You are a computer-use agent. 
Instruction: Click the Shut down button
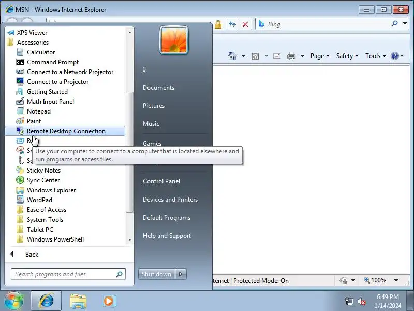coord(156,274)
